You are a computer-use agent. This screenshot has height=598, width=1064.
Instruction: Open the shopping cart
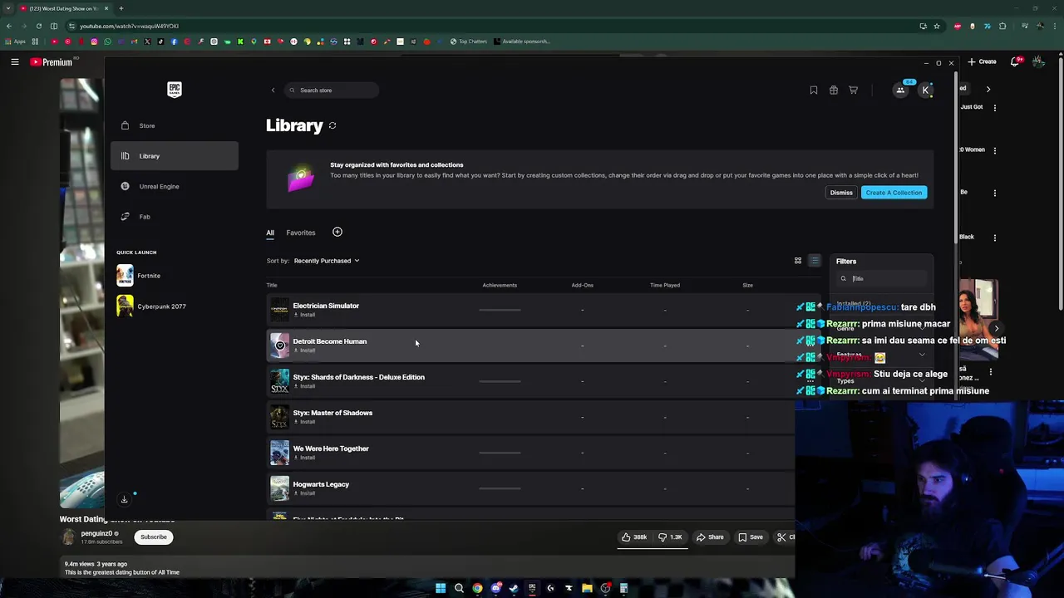pos(854,90)
